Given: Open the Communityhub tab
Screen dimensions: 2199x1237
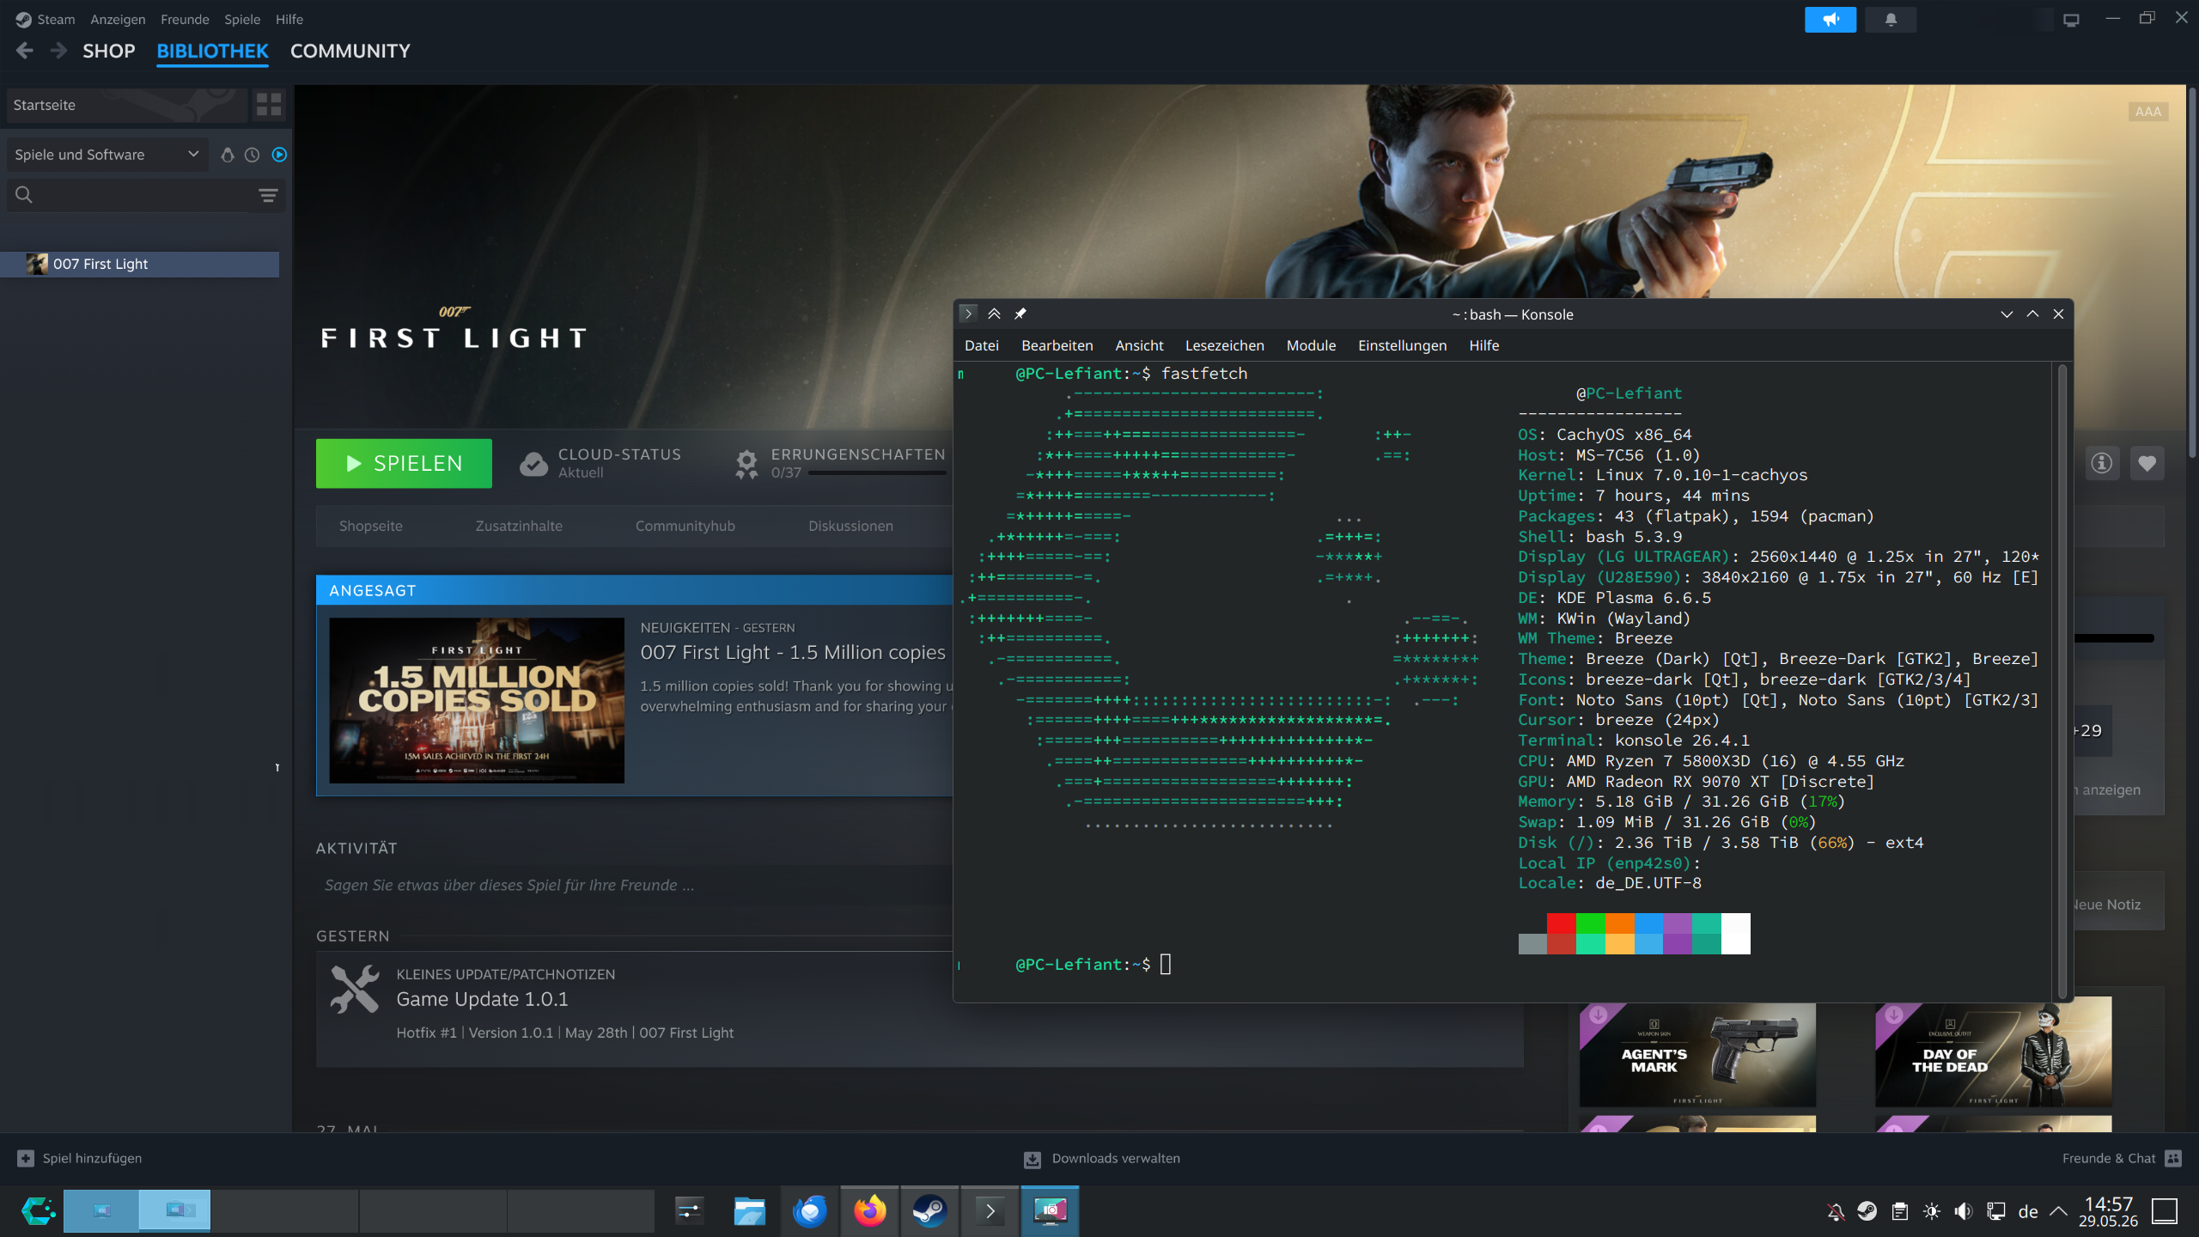Looking at the screenshot, I should pos(685,526).
